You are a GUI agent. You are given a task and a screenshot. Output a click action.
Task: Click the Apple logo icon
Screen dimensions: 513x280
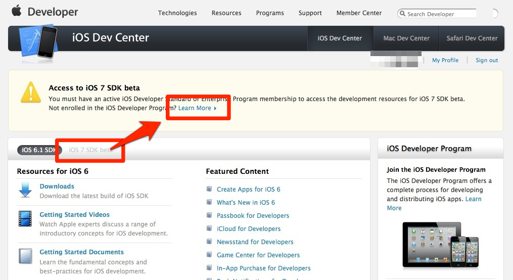16,11
